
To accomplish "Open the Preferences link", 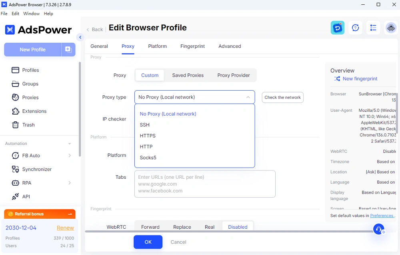I will click(382, 215).
